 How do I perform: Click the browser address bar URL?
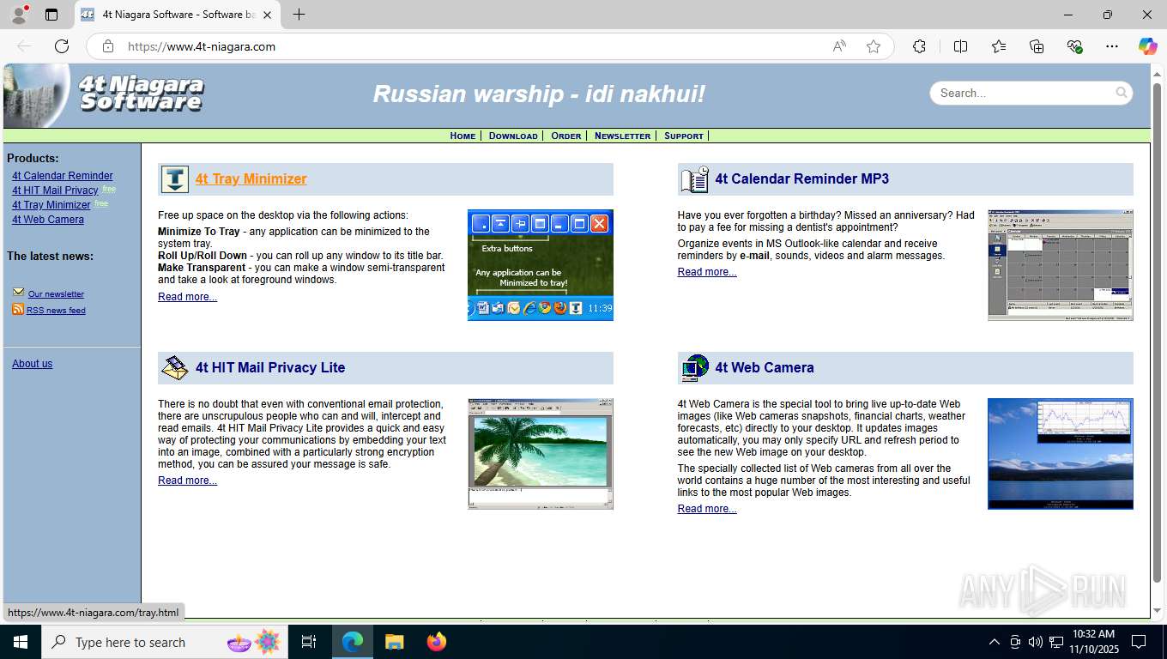[x=202, y=46]
